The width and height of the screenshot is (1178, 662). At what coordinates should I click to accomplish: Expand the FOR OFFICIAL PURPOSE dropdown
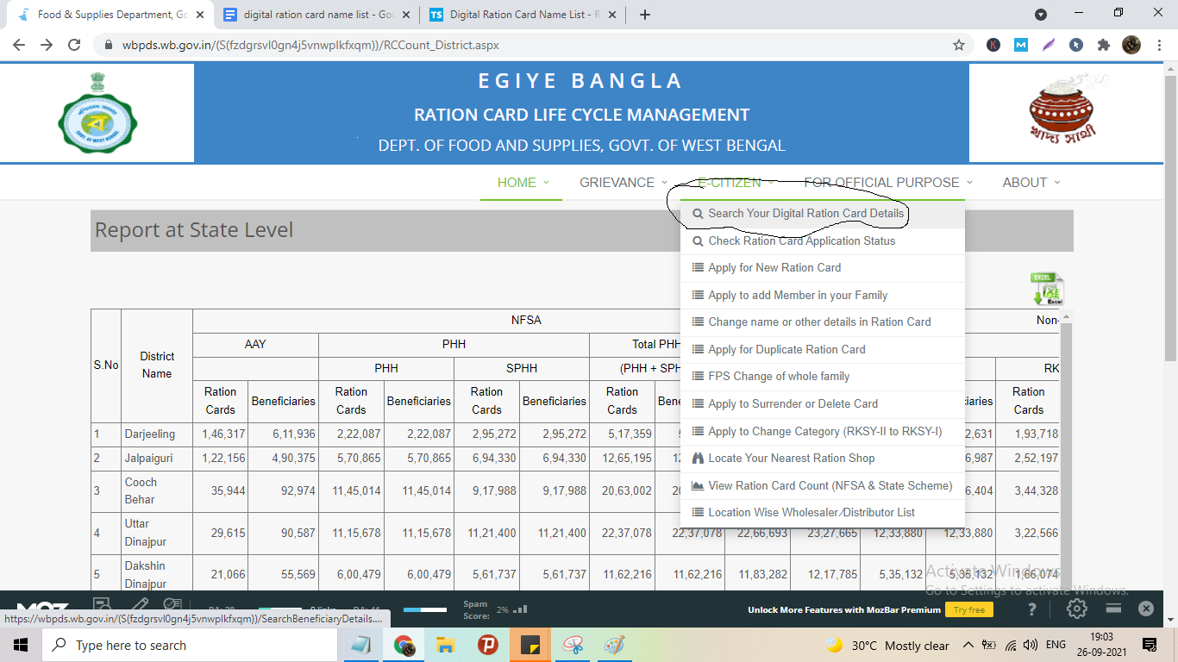pos(888,183)
